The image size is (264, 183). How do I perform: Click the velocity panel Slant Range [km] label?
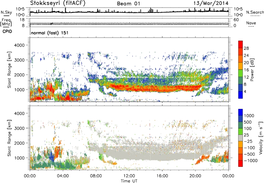(9, 138)
